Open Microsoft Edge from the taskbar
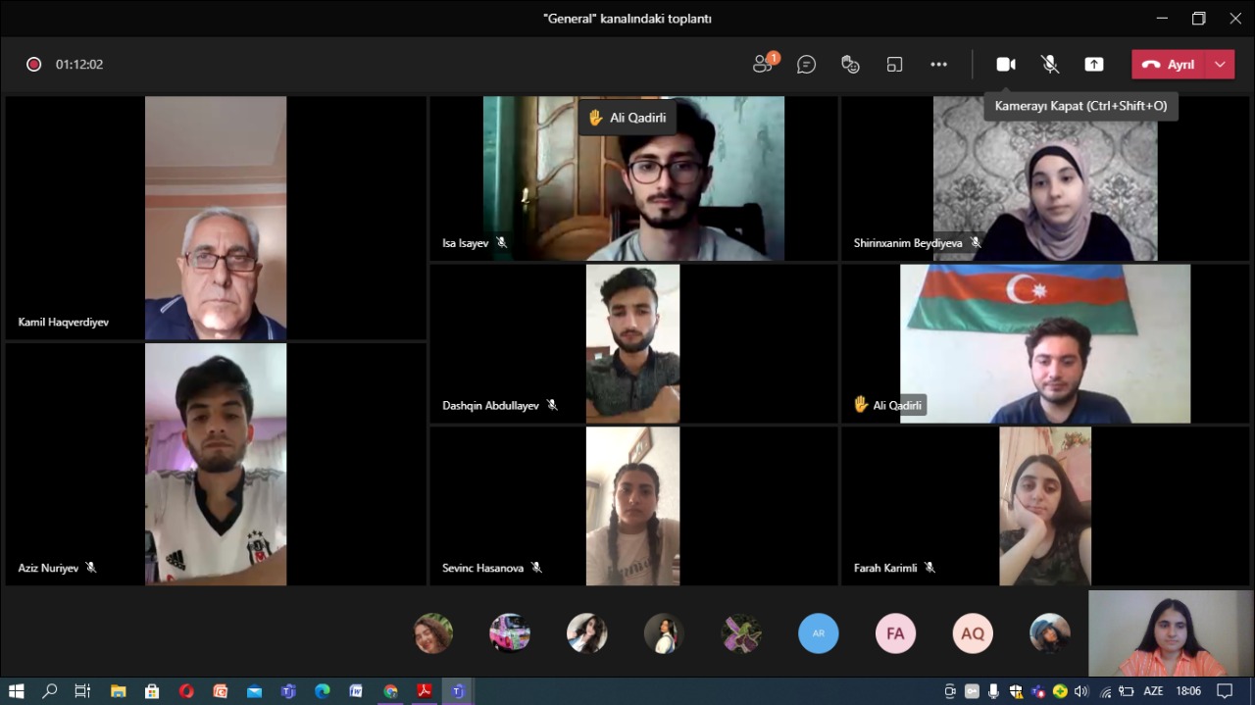The width and height of the screenshot is (1255, 705). coord(323,691)
